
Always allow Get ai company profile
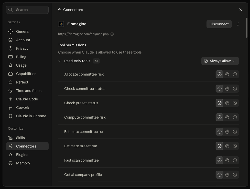pyautogui.click(x=220, y=175)
